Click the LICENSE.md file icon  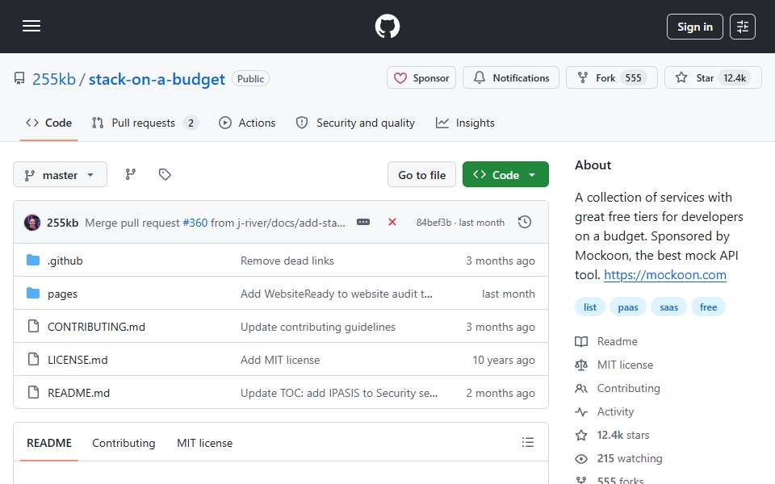[33, 359]
